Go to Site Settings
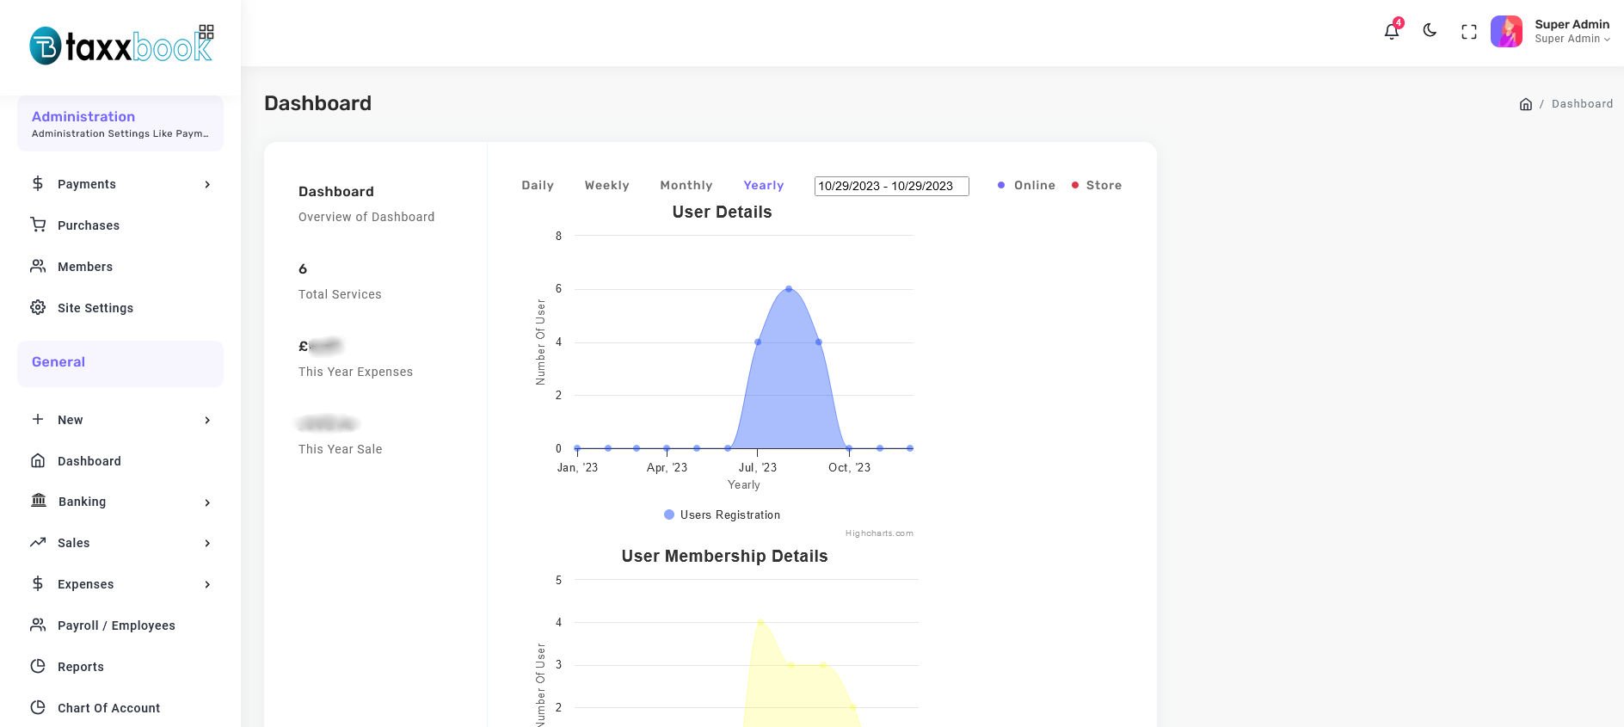 coord(95,308)
